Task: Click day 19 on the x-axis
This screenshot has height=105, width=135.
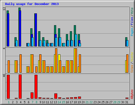Action: (x=79, y=102)
